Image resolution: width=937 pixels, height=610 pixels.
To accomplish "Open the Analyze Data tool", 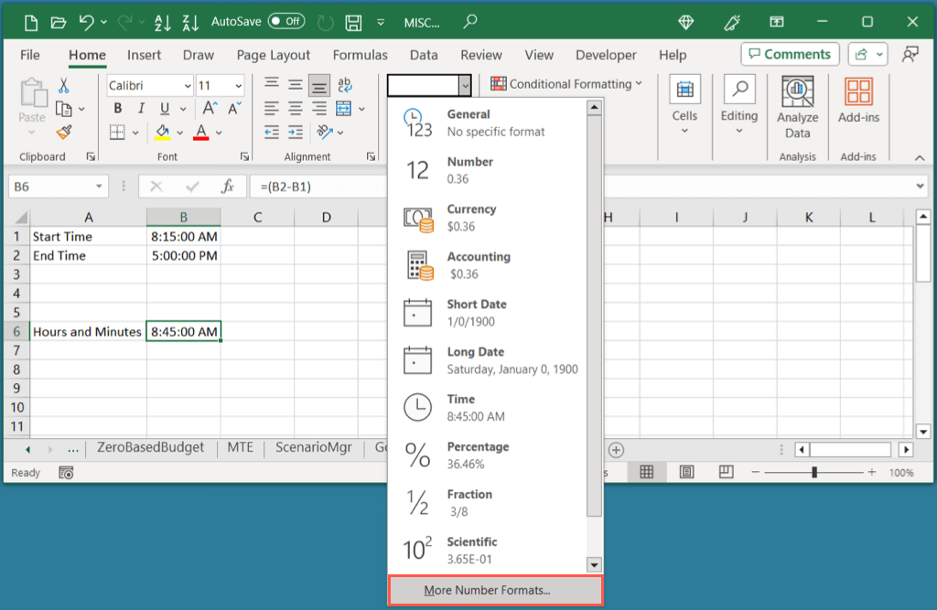I will (797, 107).
